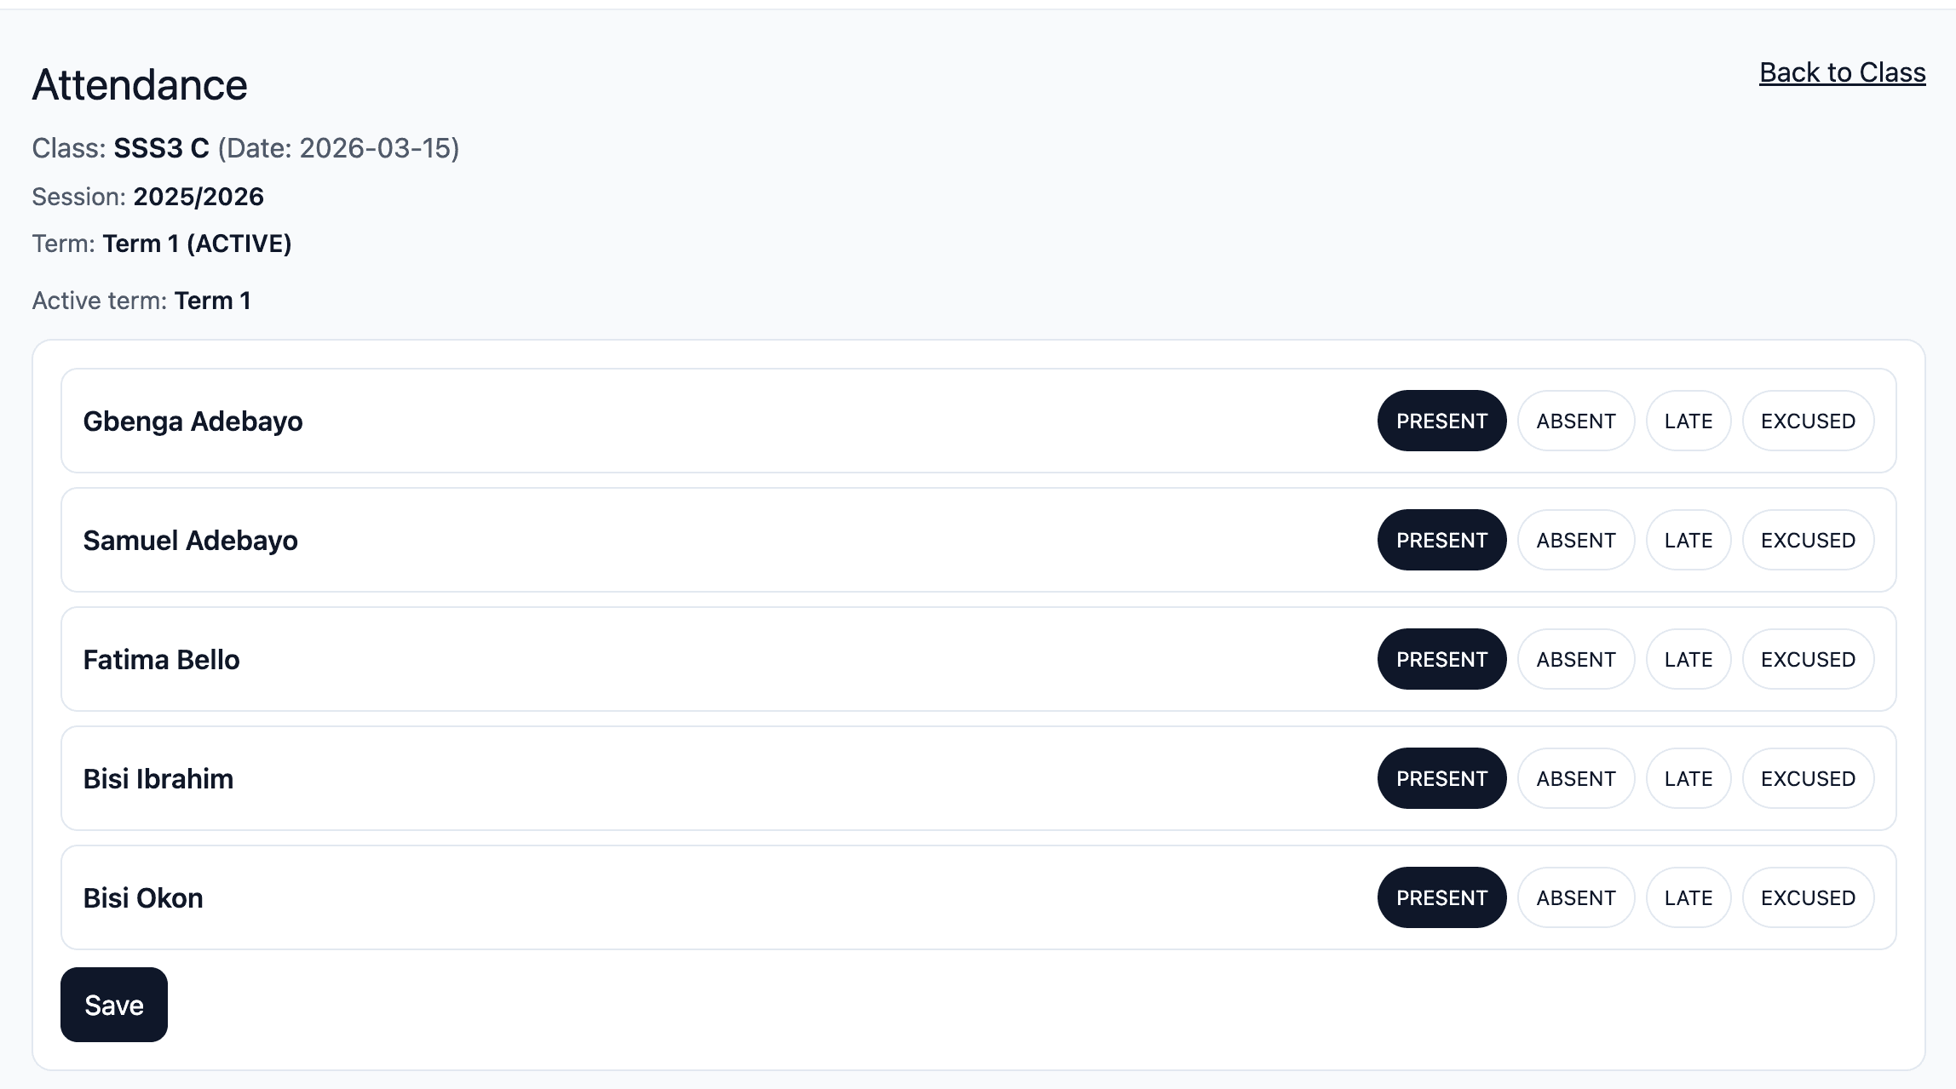Image resolution: width=1956 pixels, height=1089 pixels.
Task: Choose EXCUSED for Samuel Adebayo
Action: pyautogui.click(x=1808, y=540)
